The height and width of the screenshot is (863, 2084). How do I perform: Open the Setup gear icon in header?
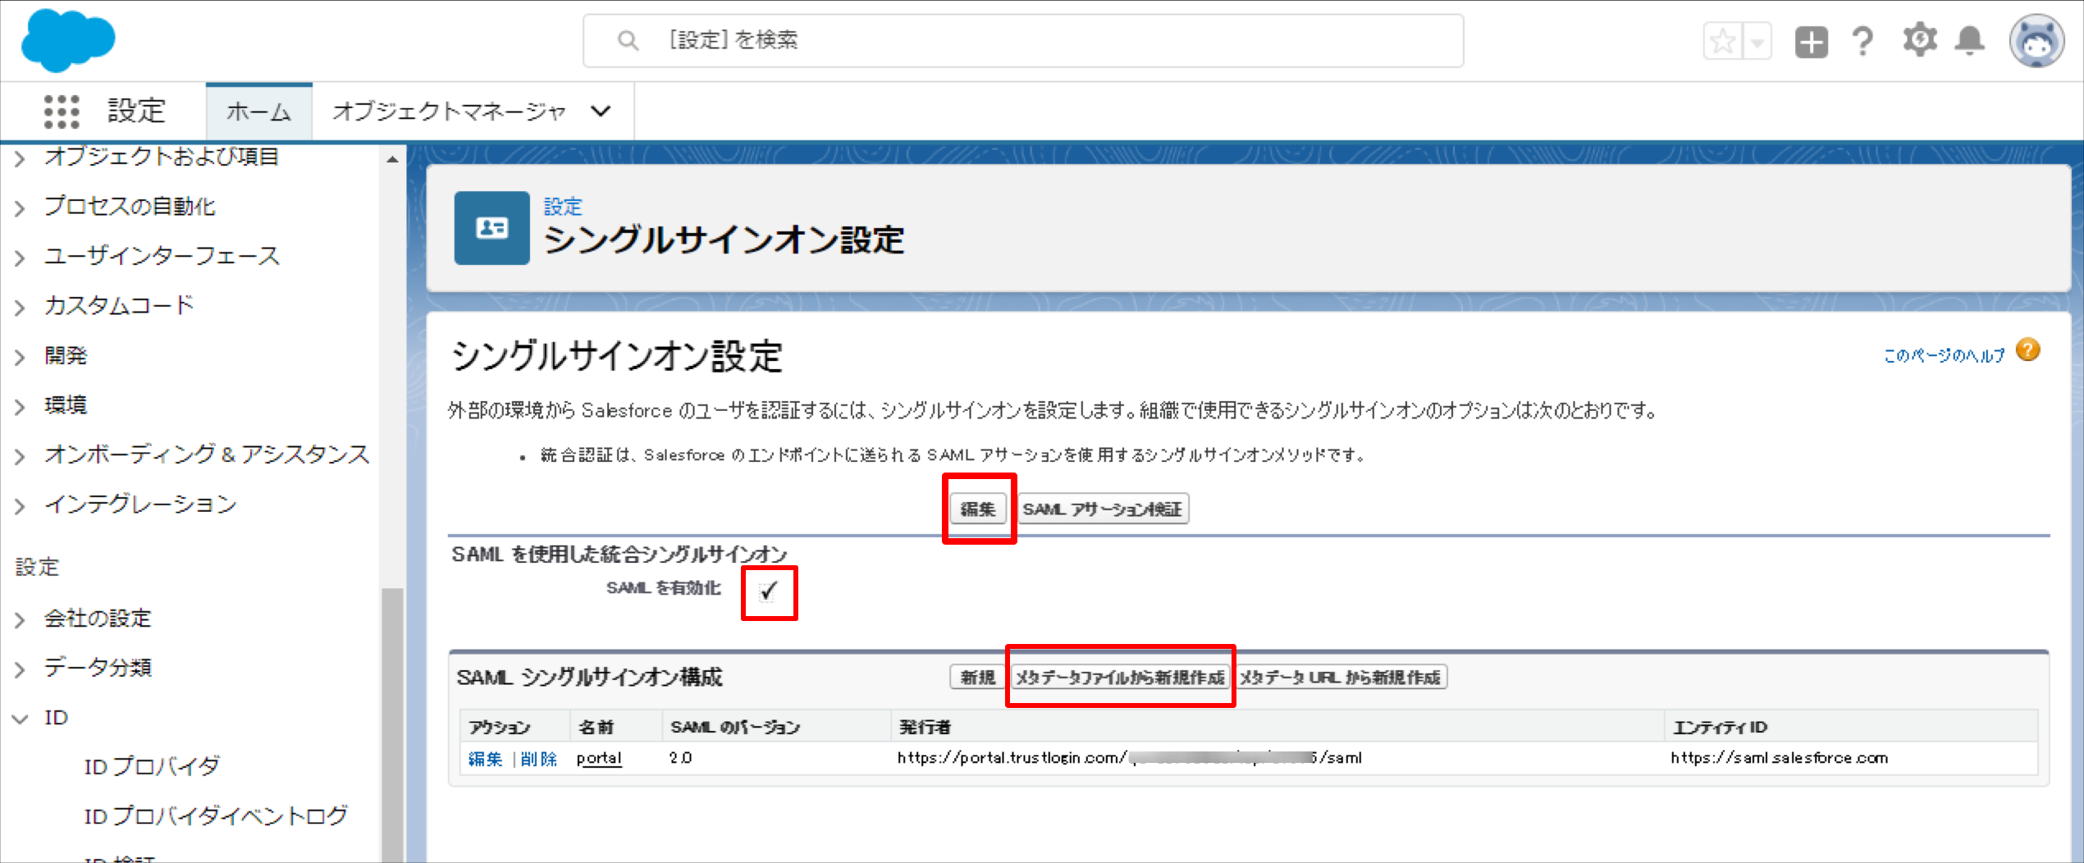coord(1919,39)
